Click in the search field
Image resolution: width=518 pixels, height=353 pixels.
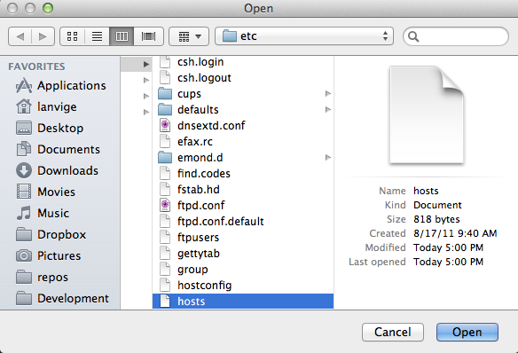[456, 36]
